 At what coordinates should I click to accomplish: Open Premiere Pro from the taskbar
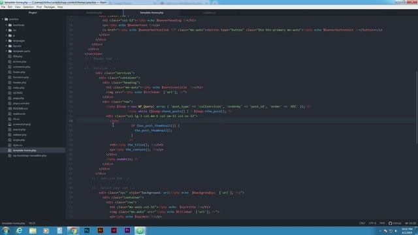(x=127, y=230)
